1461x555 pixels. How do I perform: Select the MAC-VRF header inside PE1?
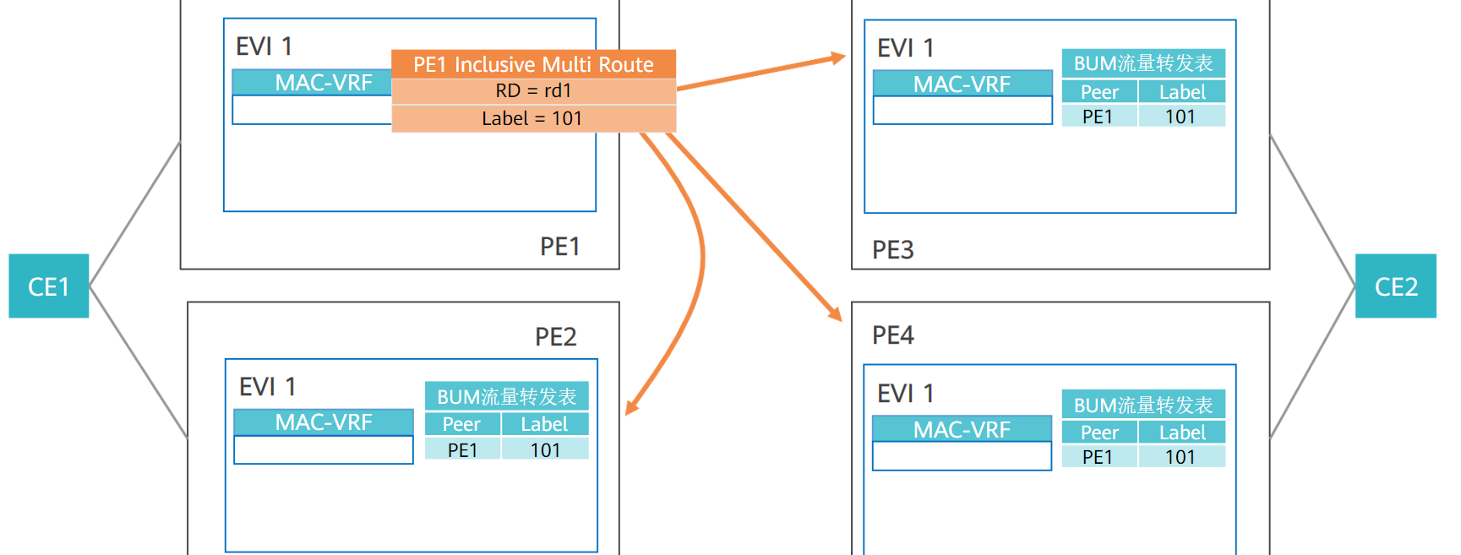click(312, 83)
